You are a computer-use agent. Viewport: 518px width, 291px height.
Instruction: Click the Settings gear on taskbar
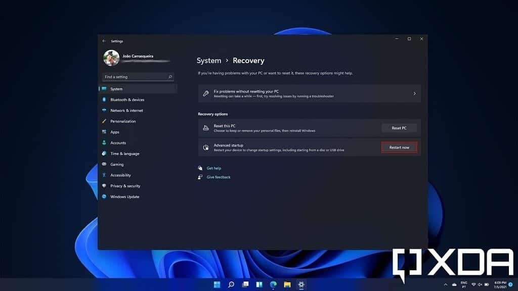pyautogui.click(x=301, y=284)
